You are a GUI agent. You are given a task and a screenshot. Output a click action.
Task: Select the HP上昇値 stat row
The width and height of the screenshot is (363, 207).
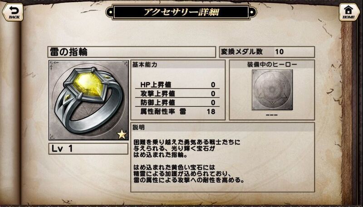click(177, 85)
